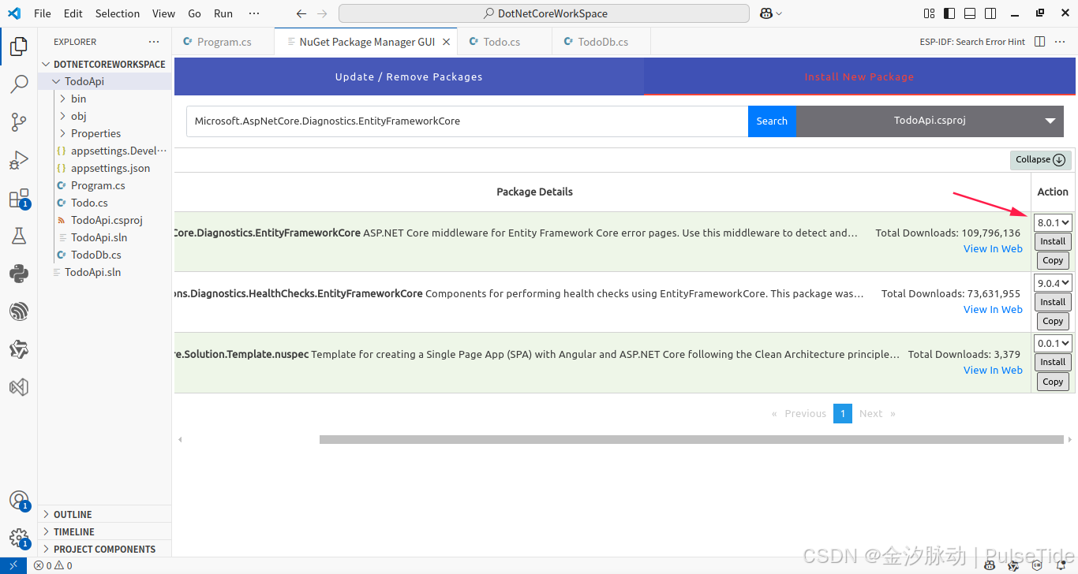Open the Run menu
The width and height of the screenshot is (1078, 574).
click(223, 13)
